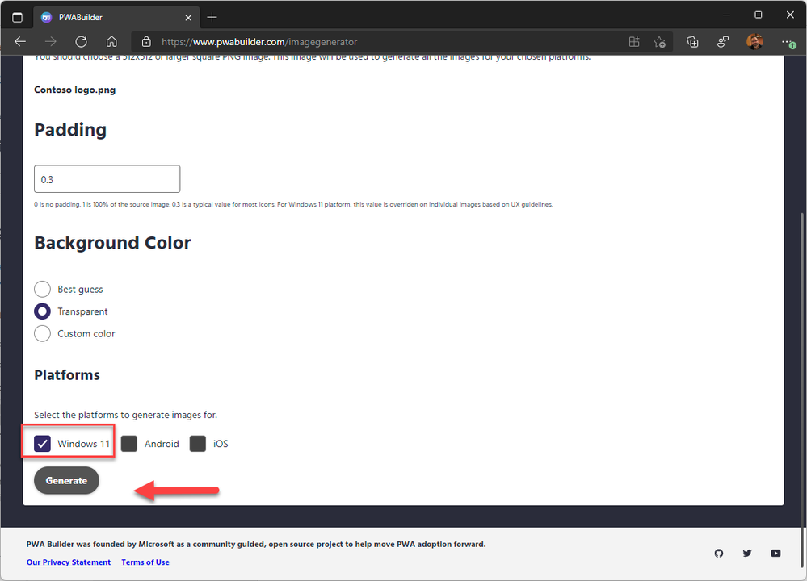
Task: Check the iOS platform checkbox
Action: (x=198, y=443)
